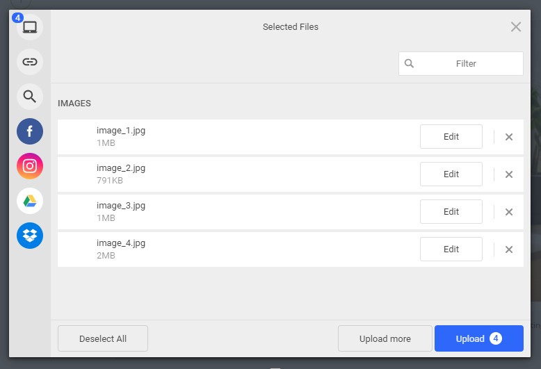Close the Selected Files dialog
Viewport: 541px width, 369px height.
[515, 27]
